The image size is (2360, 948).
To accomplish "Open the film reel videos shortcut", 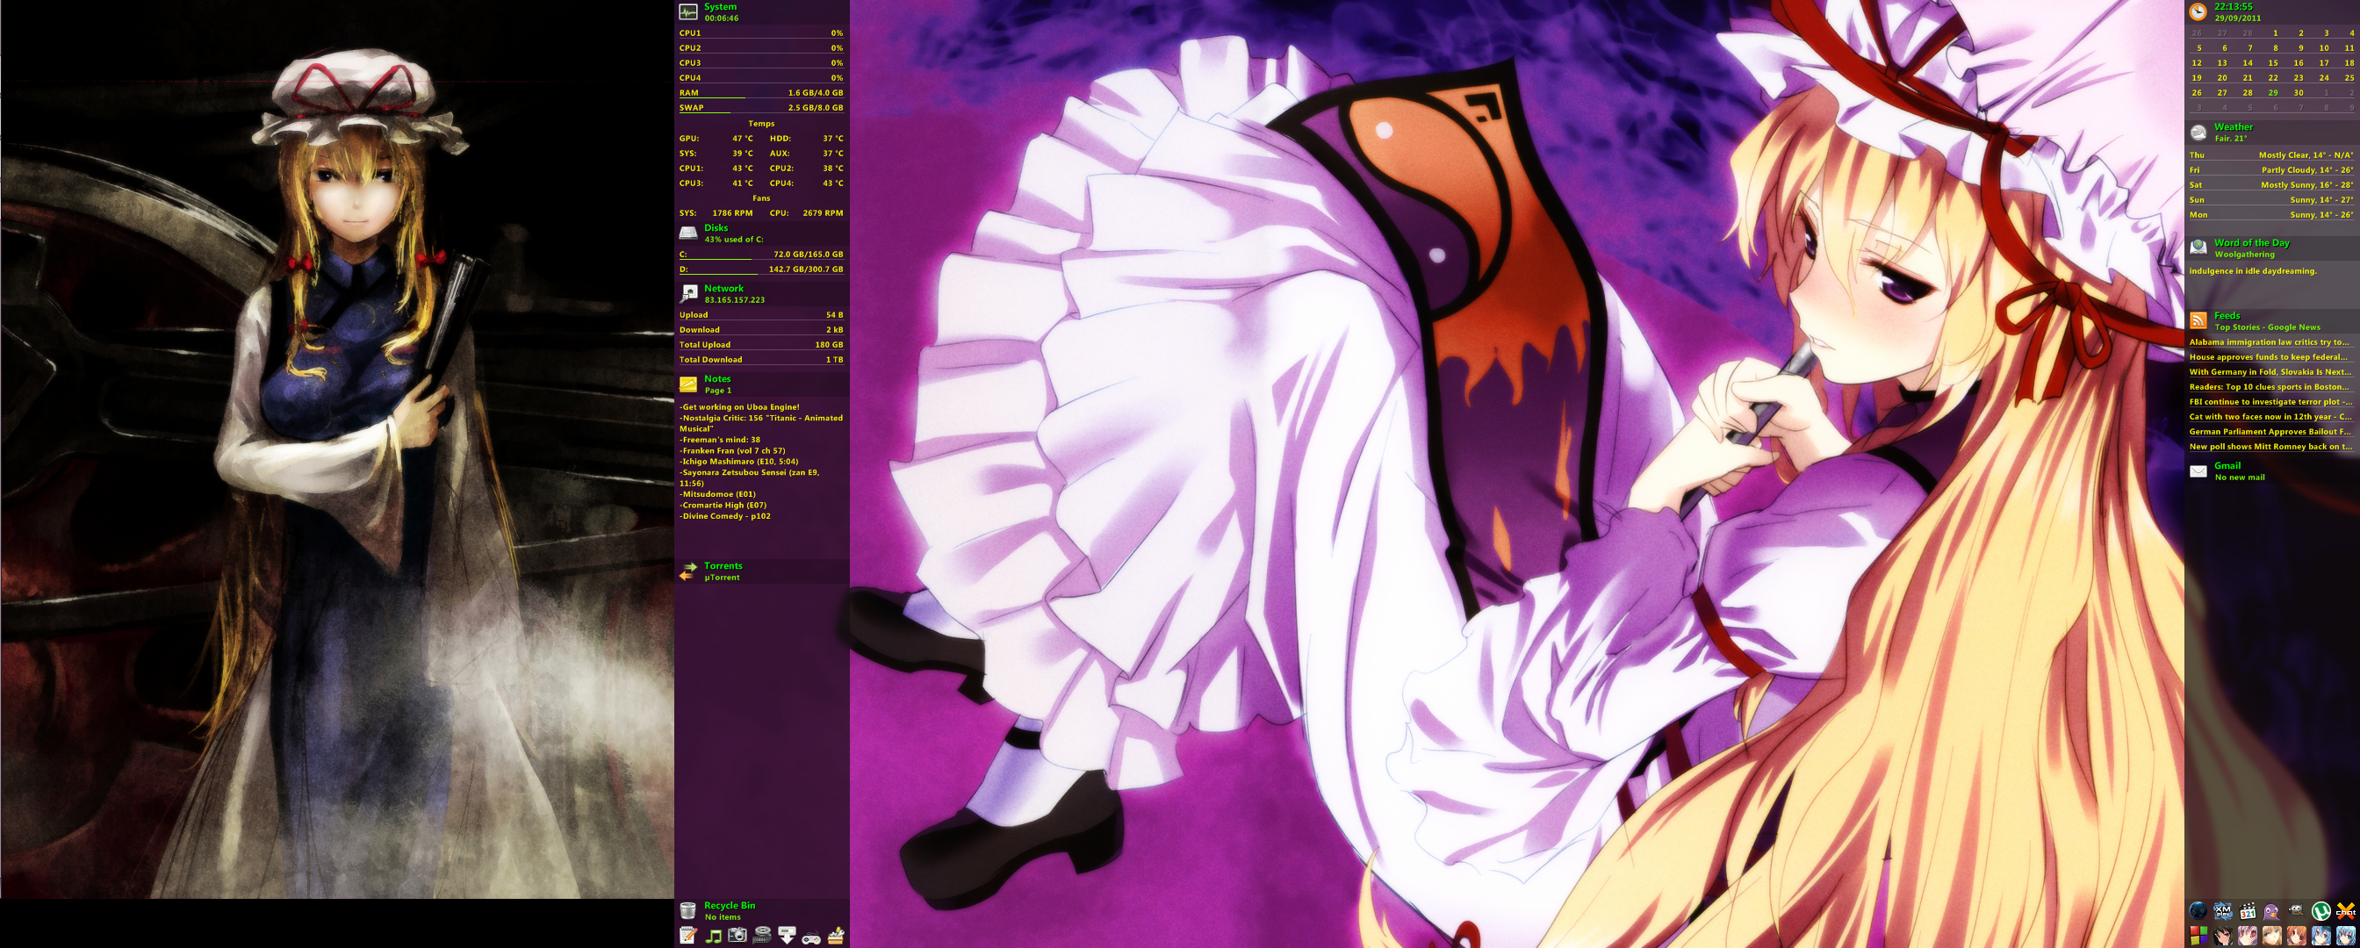I will coord(762,935).
